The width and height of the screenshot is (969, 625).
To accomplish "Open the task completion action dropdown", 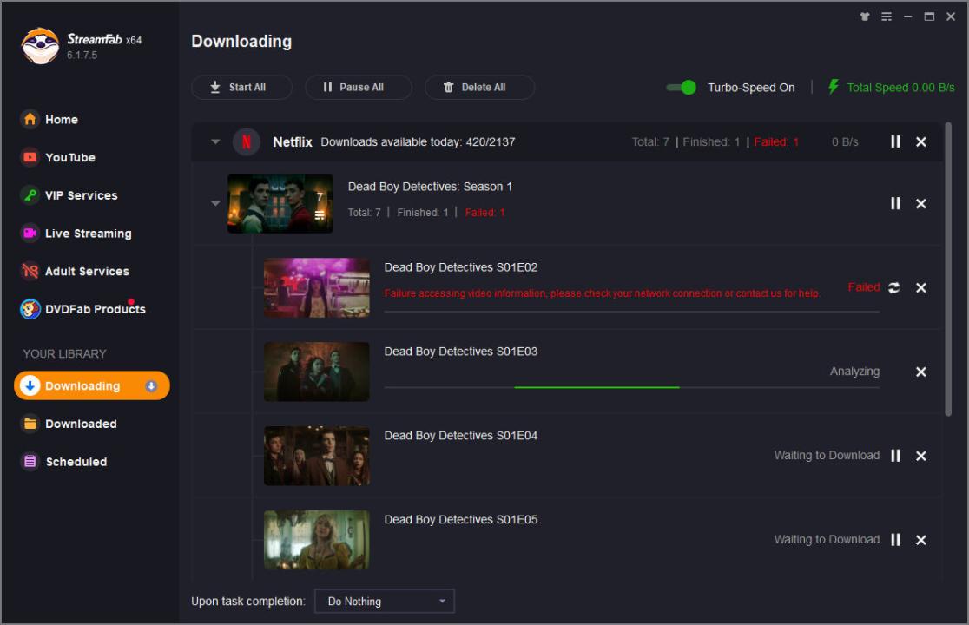I will pos(384,601).
